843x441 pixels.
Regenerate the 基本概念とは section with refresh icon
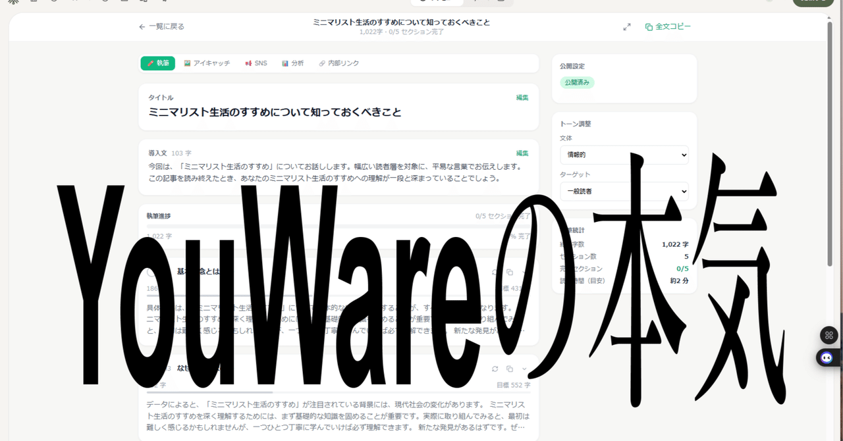[x=495, y=271]
